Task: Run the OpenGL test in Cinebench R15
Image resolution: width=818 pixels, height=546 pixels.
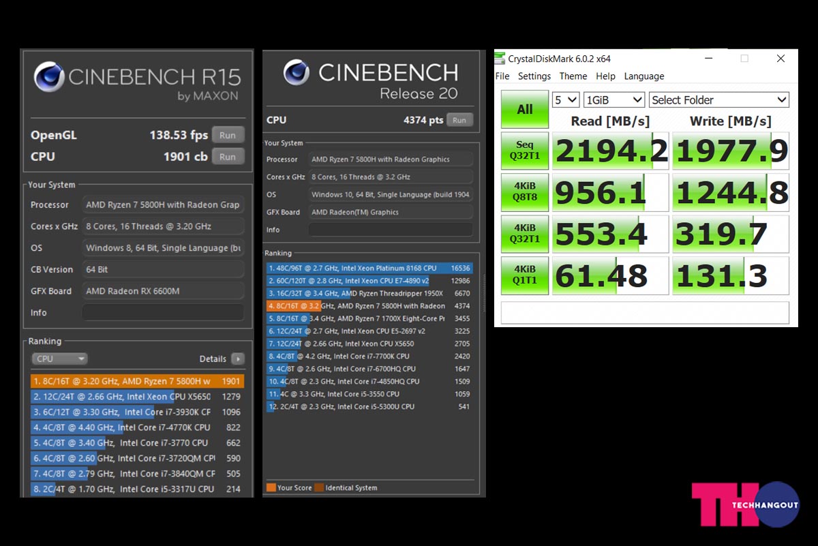Action: click(228, 135)
